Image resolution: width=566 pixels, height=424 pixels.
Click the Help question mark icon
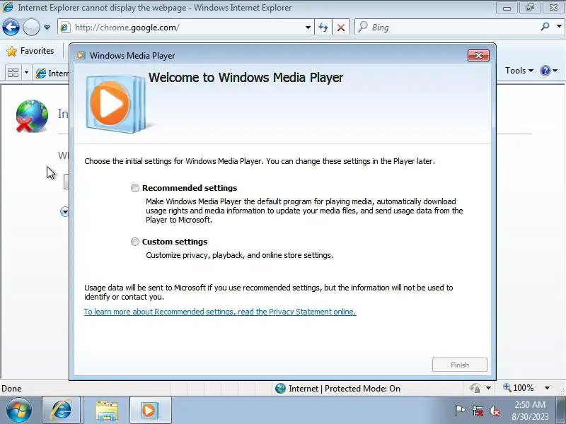click(545, 71)
